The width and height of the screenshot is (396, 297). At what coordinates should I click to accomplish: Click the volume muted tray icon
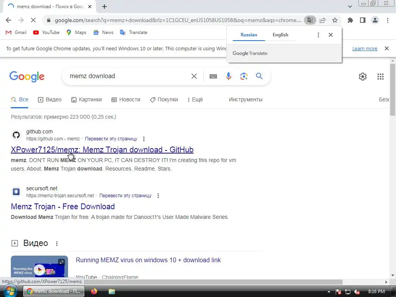pyautogui.click(x=357, y=292)
